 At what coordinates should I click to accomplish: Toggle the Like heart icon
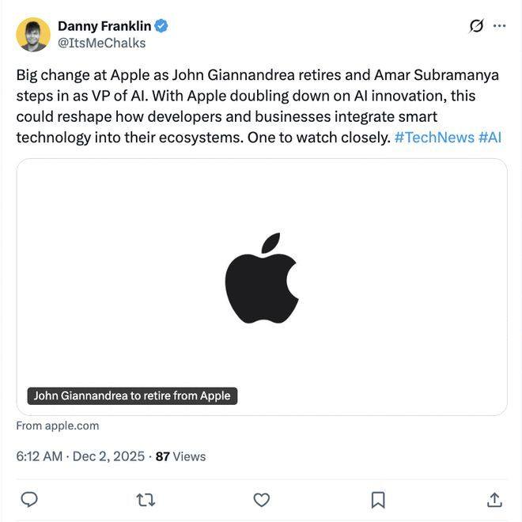[x=262, y=500]
